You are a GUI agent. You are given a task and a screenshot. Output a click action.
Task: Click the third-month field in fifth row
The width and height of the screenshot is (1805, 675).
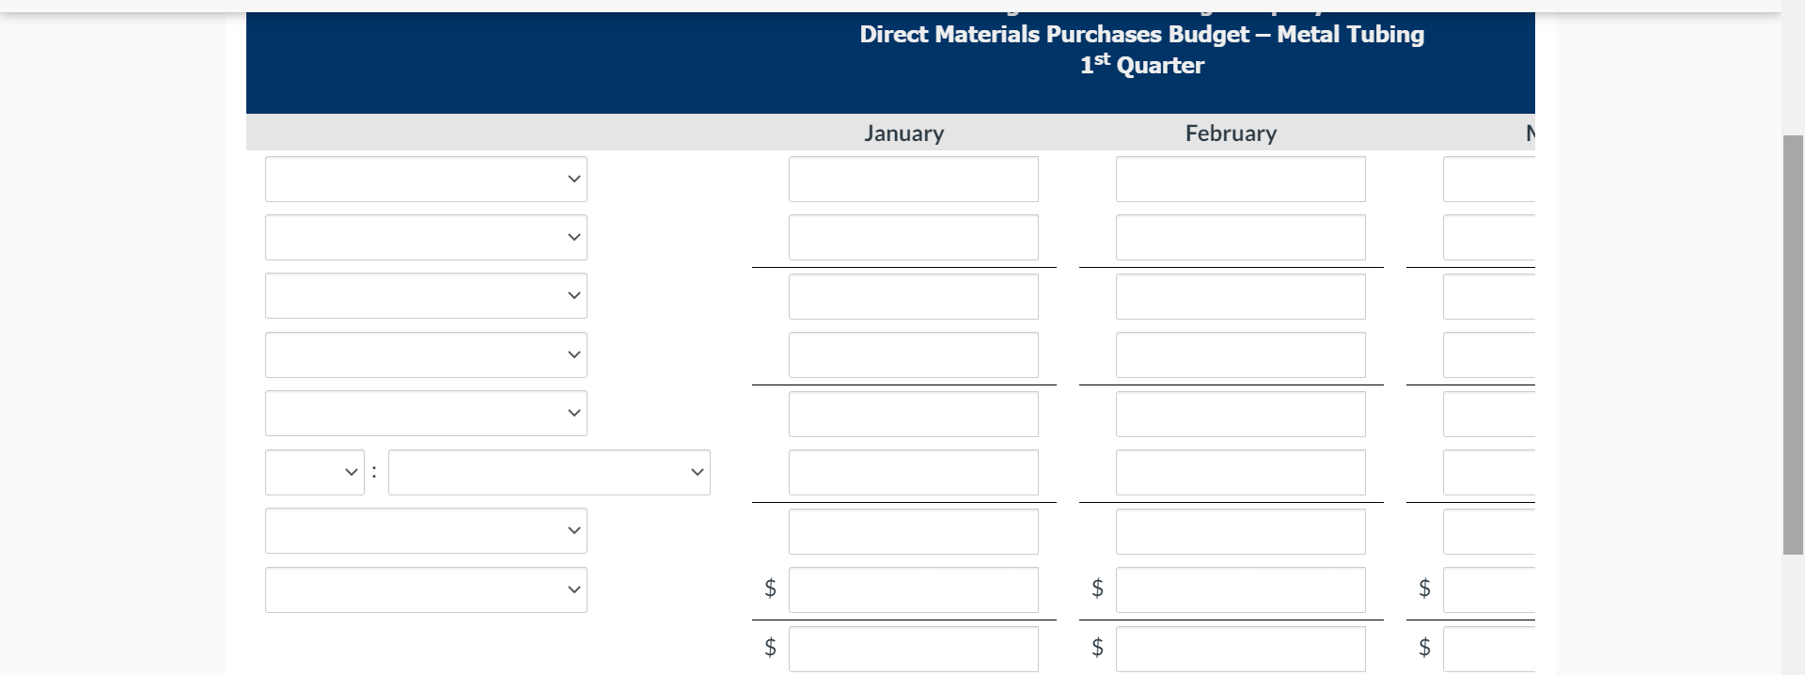point(1489,414)
